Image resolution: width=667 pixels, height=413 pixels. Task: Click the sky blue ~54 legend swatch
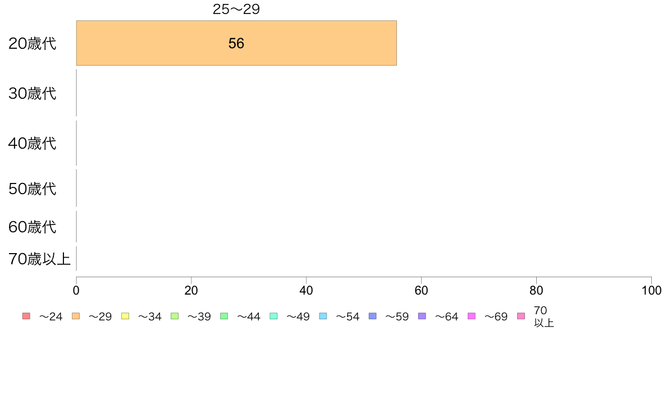323,316
